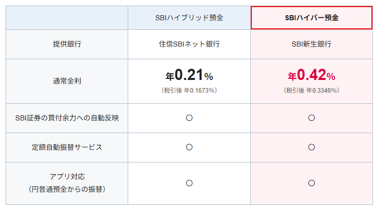The width and height of the screenshot is (378, 209).
Task: Click the 税引後 年0.3346% note
Action: coord(312,90)
